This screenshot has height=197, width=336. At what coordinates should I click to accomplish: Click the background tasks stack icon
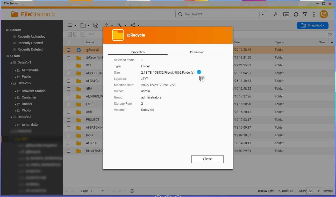(276, 15)
